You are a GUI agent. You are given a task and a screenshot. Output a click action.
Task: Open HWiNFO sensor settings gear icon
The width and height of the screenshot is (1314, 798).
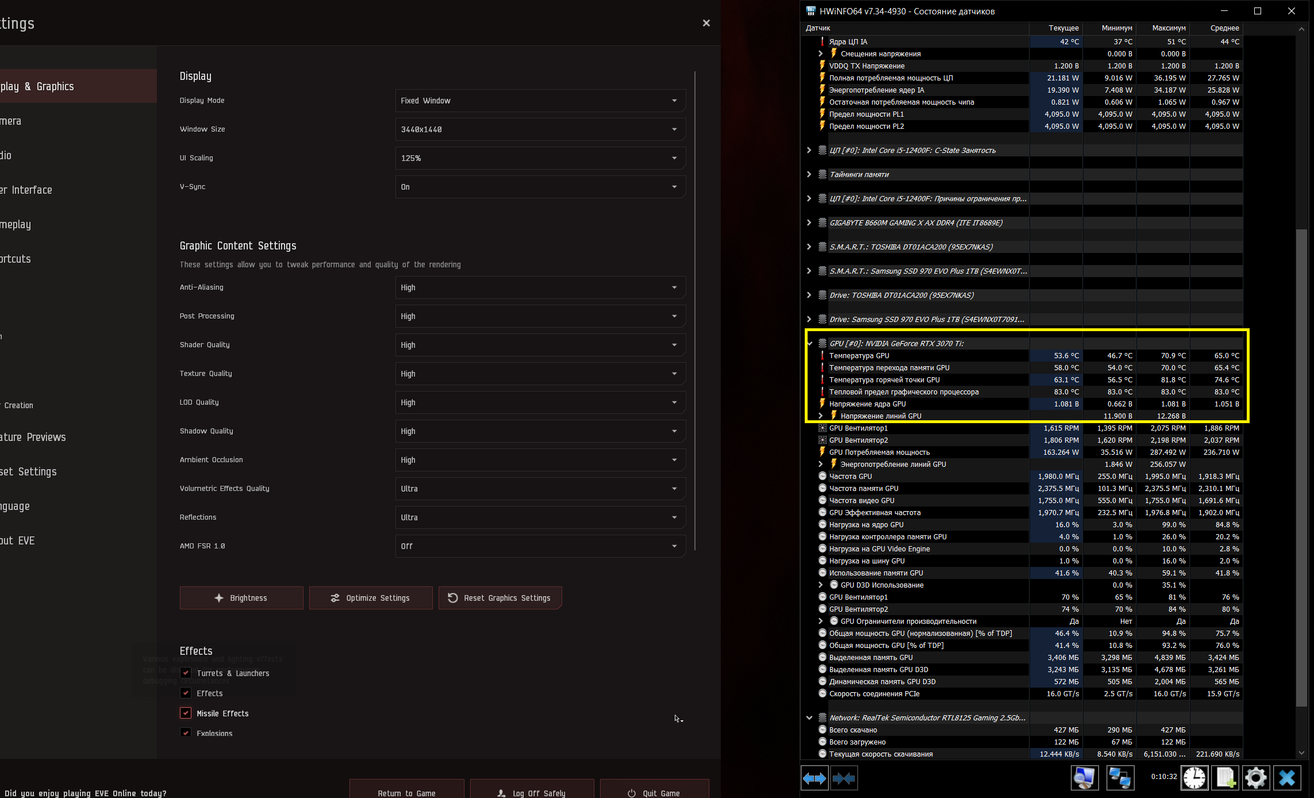pyautogui.click(x=1255, y=778)
